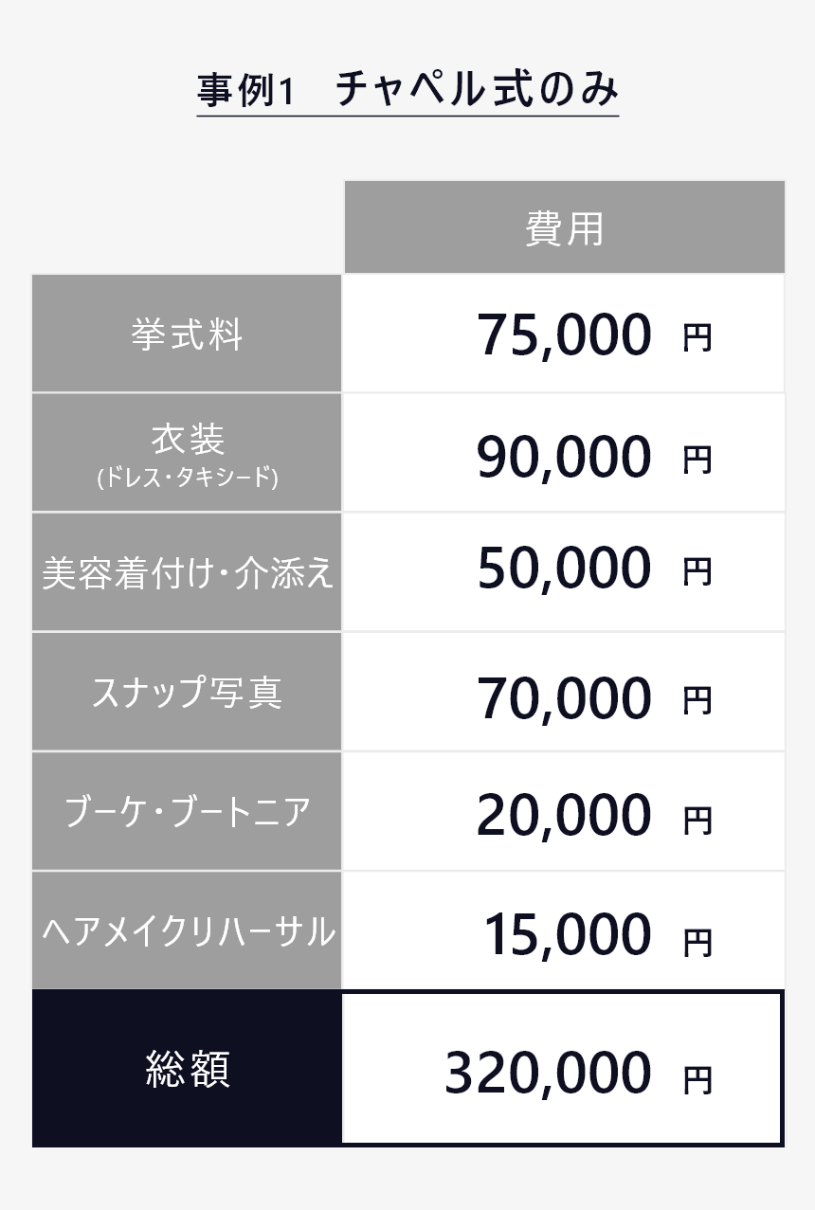Image resolution: width=815 pixels, height=1210 pixels.
Task: Click the 美容着付け・介添え row label
Action: (x=187, y=573)
